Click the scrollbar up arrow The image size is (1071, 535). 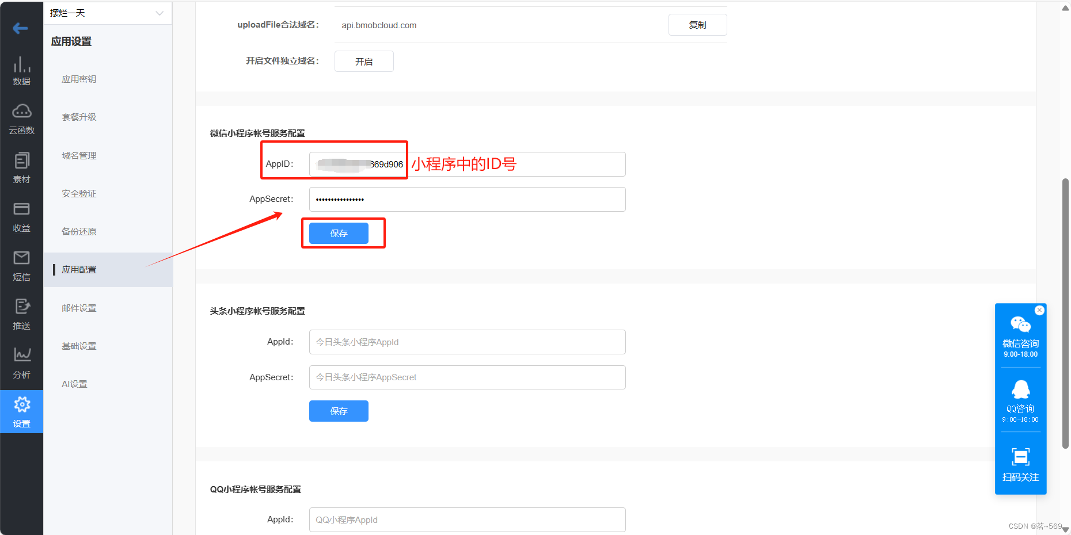coord(1065,7)
